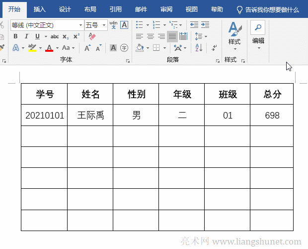This screenshot has height=249, width=308.
Task: Open Change Case Aa menu
Action: pos(66,48)
